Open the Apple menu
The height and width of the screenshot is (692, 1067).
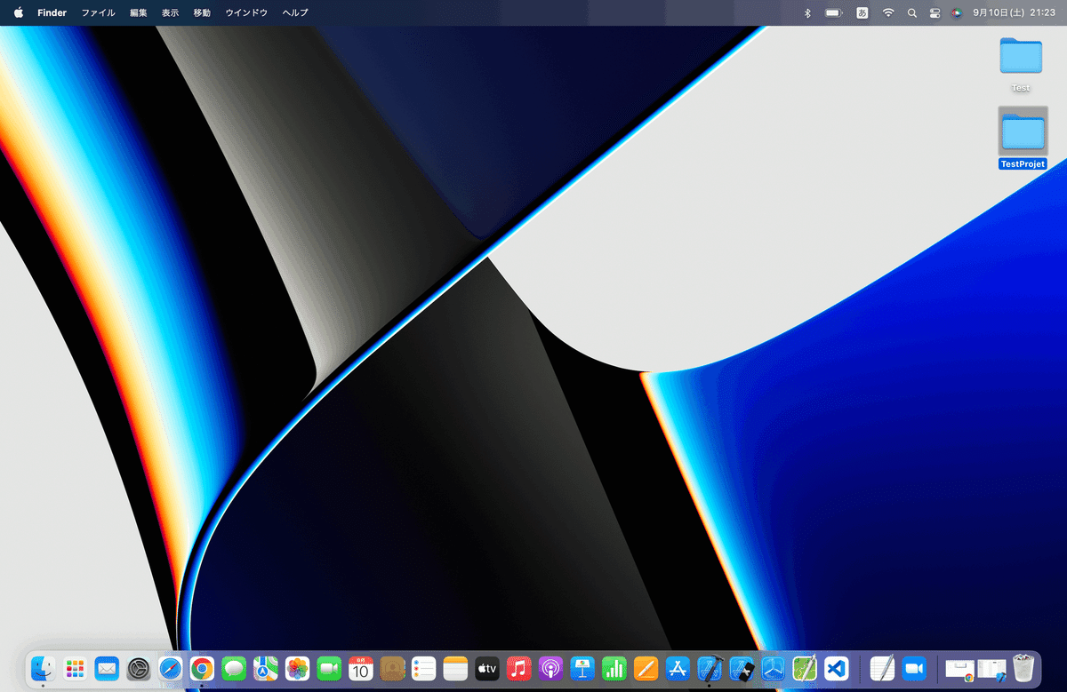(19, 12)
